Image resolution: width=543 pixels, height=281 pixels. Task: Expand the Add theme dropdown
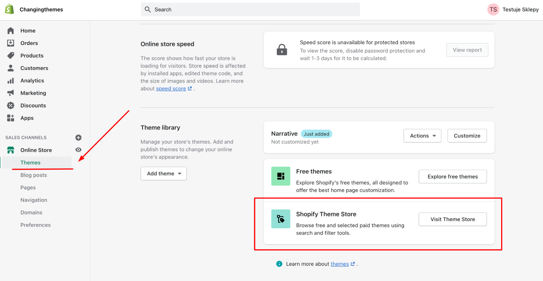pos(163,173)
